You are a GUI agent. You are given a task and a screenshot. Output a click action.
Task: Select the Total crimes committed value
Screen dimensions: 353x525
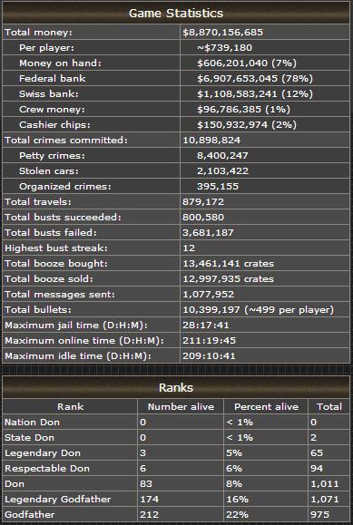211,141
